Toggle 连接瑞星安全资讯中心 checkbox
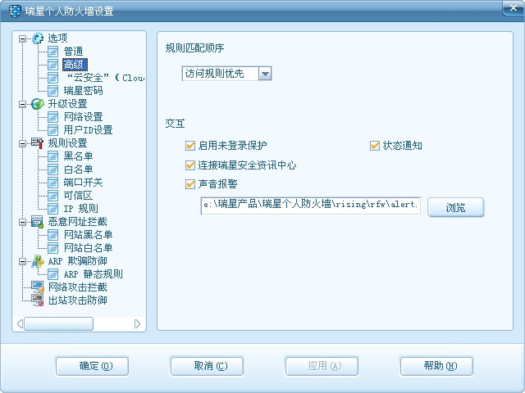 click(190, 165)
